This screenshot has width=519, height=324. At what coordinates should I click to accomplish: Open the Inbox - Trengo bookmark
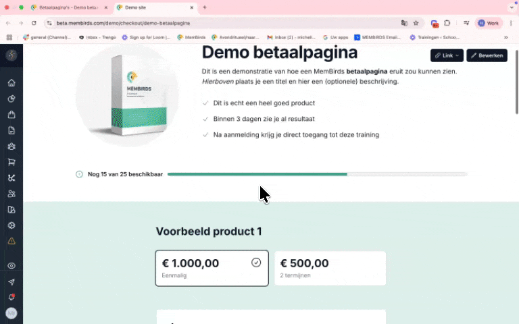pyautogui.click(x=97, y=37)
